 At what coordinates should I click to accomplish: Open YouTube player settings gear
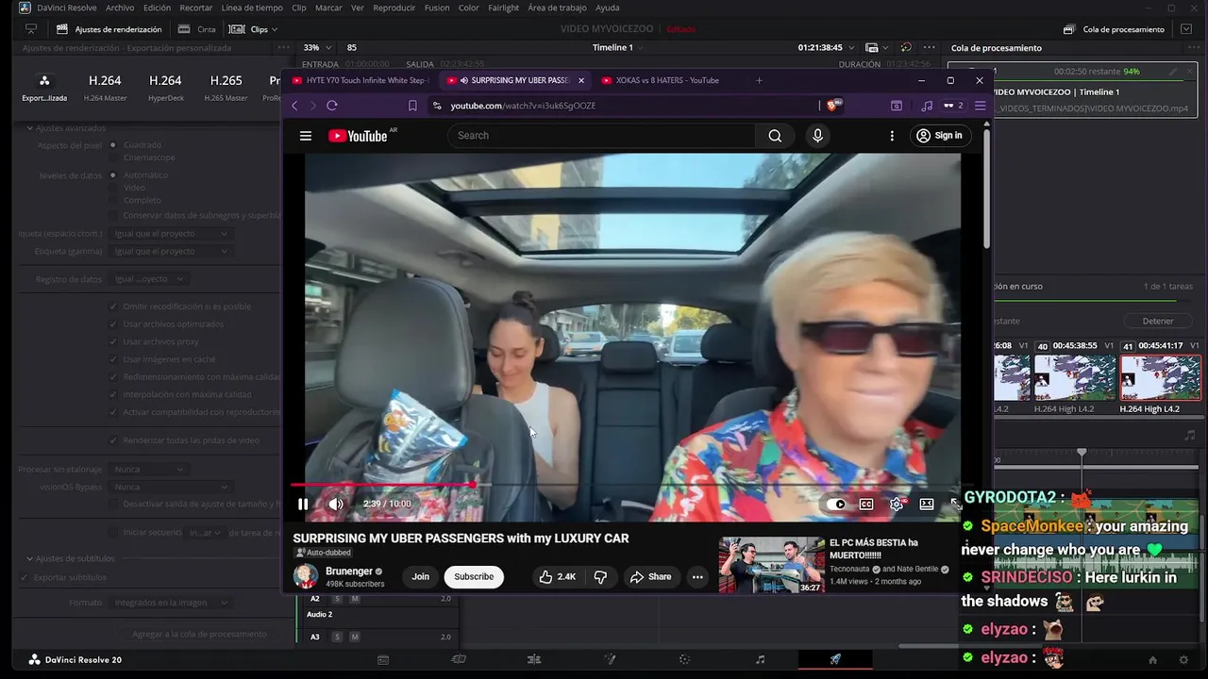897,504
